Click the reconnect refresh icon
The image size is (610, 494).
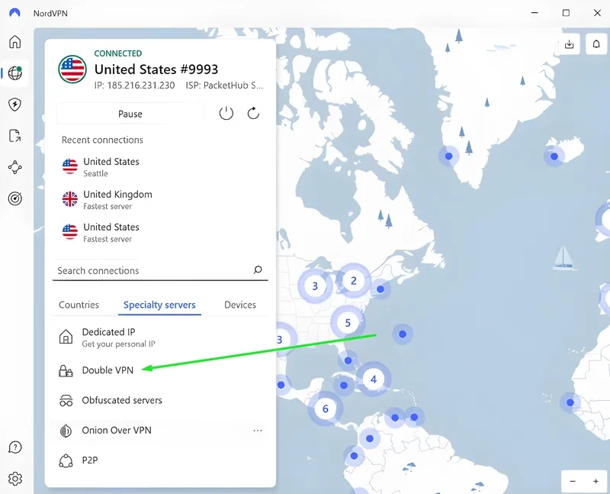point(253,113)
